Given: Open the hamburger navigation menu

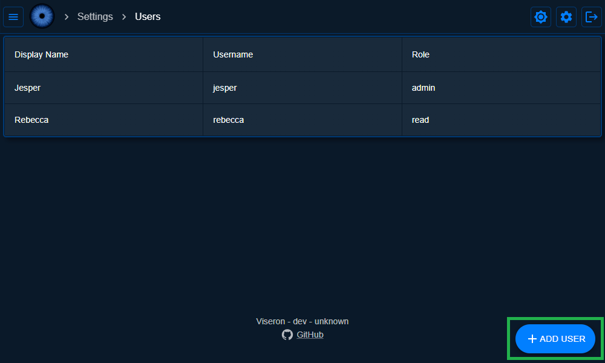Looking at the screenshot, I should [x=13, y=17].
